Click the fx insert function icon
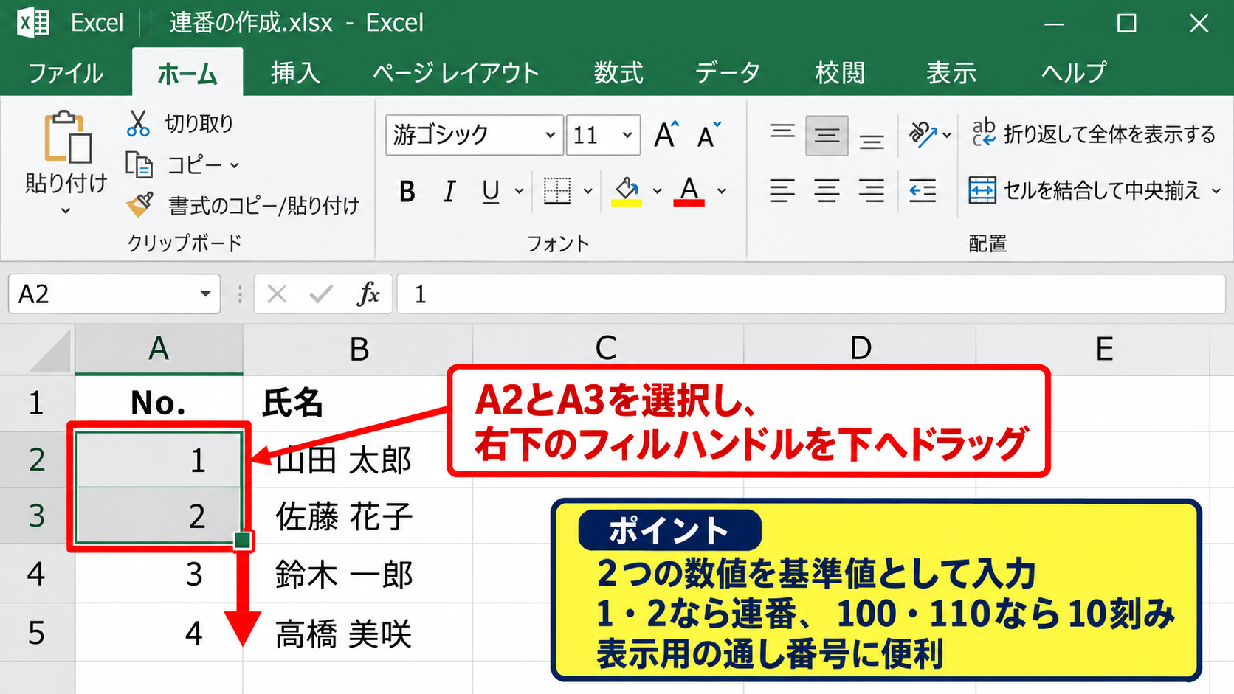Viewport: 1234px width, 694px height. 368,294
